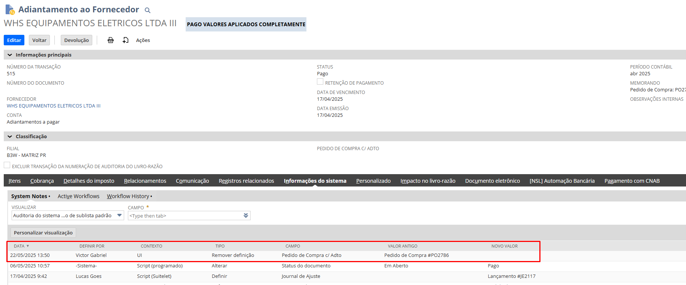686x285 pixels.
Task: Open the Visualizar dropdown list
Action: coord(119,215)
